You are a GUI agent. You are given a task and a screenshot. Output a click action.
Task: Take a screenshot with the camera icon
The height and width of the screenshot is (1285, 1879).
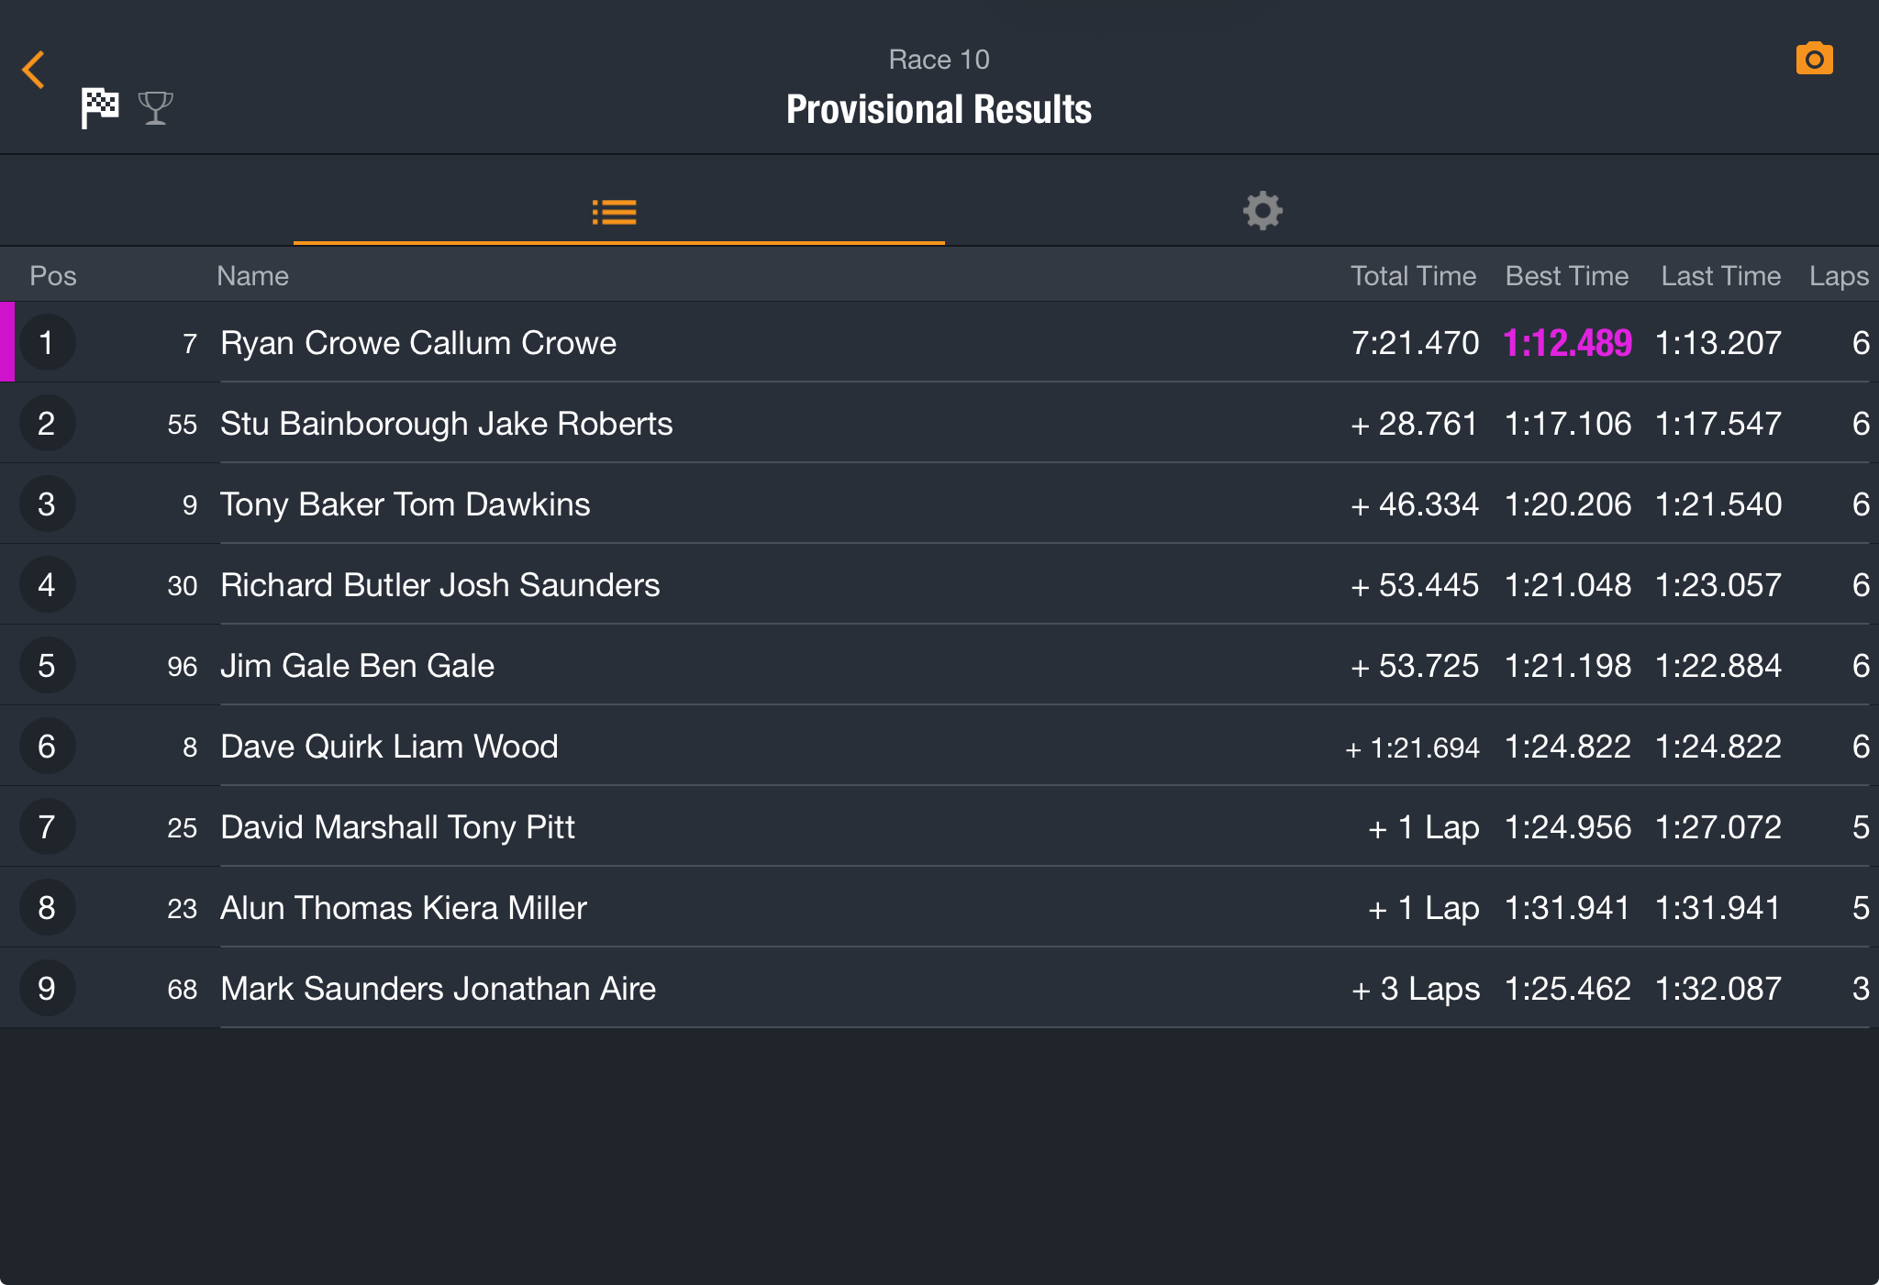point(1814,59)
